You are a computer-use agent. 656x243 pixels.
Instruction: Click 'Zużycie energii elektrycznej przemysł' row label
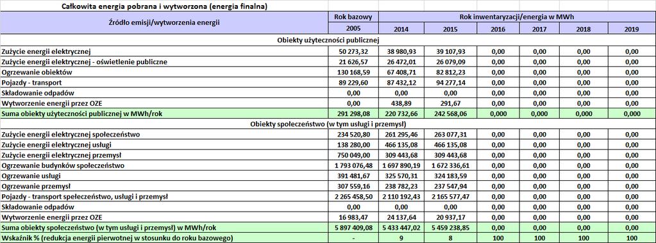pyautogui.click(x=61, y=155)
